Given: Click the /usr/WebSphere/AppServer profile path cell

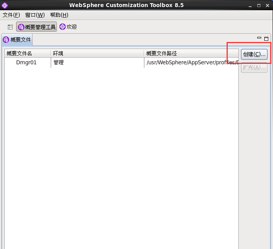Looking at the screenshot, I should pyautogui.click(x=191, y=62).
